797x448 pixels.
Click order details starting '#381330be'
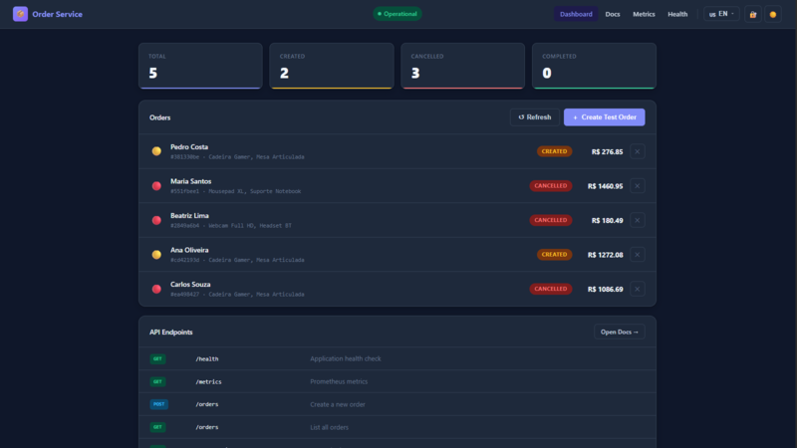(x=237, y=157)
